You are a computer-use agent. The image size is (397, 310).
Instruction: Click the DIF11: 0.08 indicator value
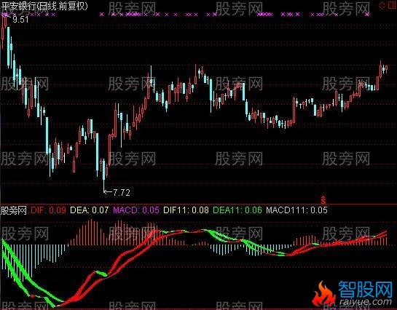pyautogui.click(x=186, y=210)
